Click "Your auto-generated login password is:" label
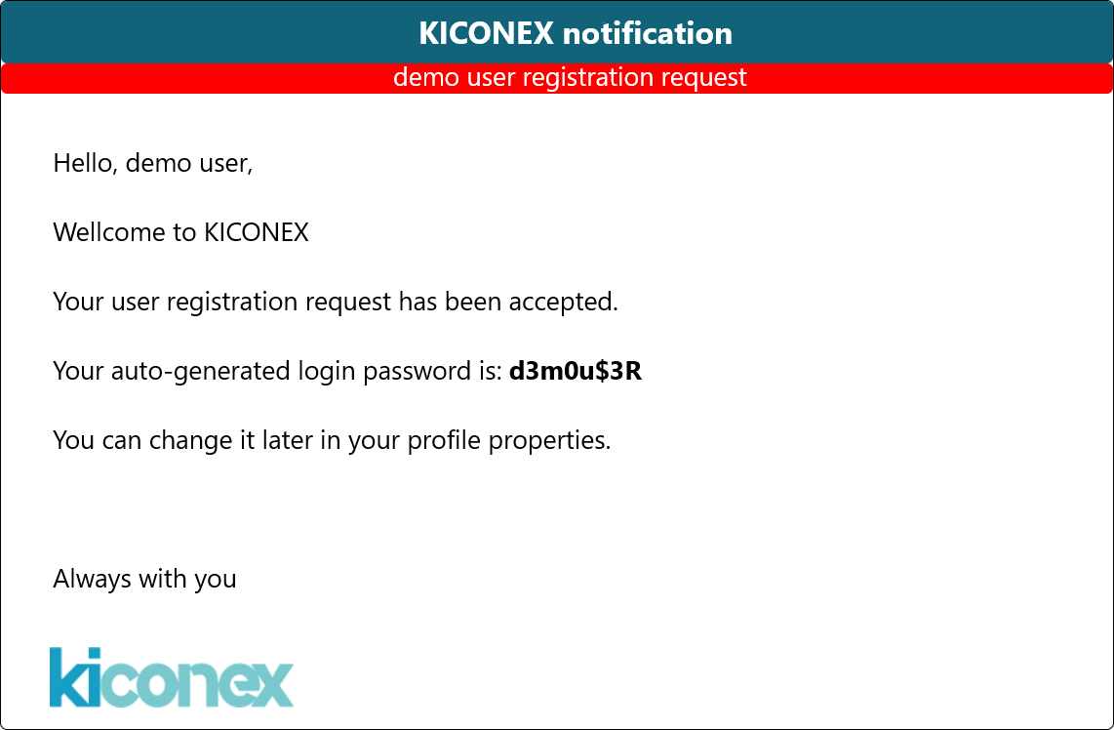Image resolution: width=1114 pixels, height=730 pixels. pos(278,371)
